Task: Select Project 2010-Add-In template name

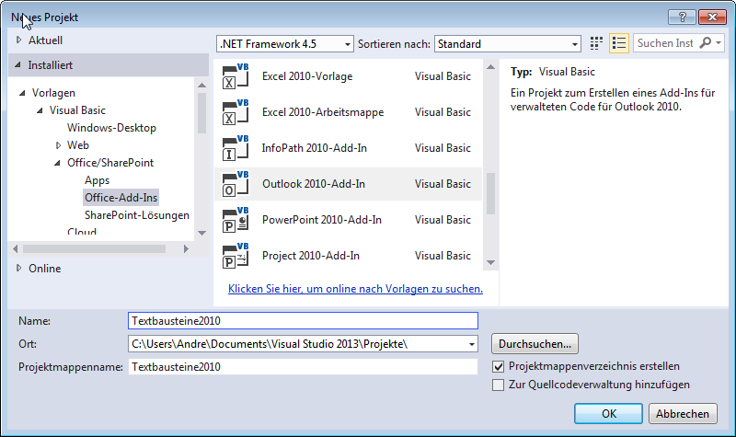Action: tap(311, 256)
